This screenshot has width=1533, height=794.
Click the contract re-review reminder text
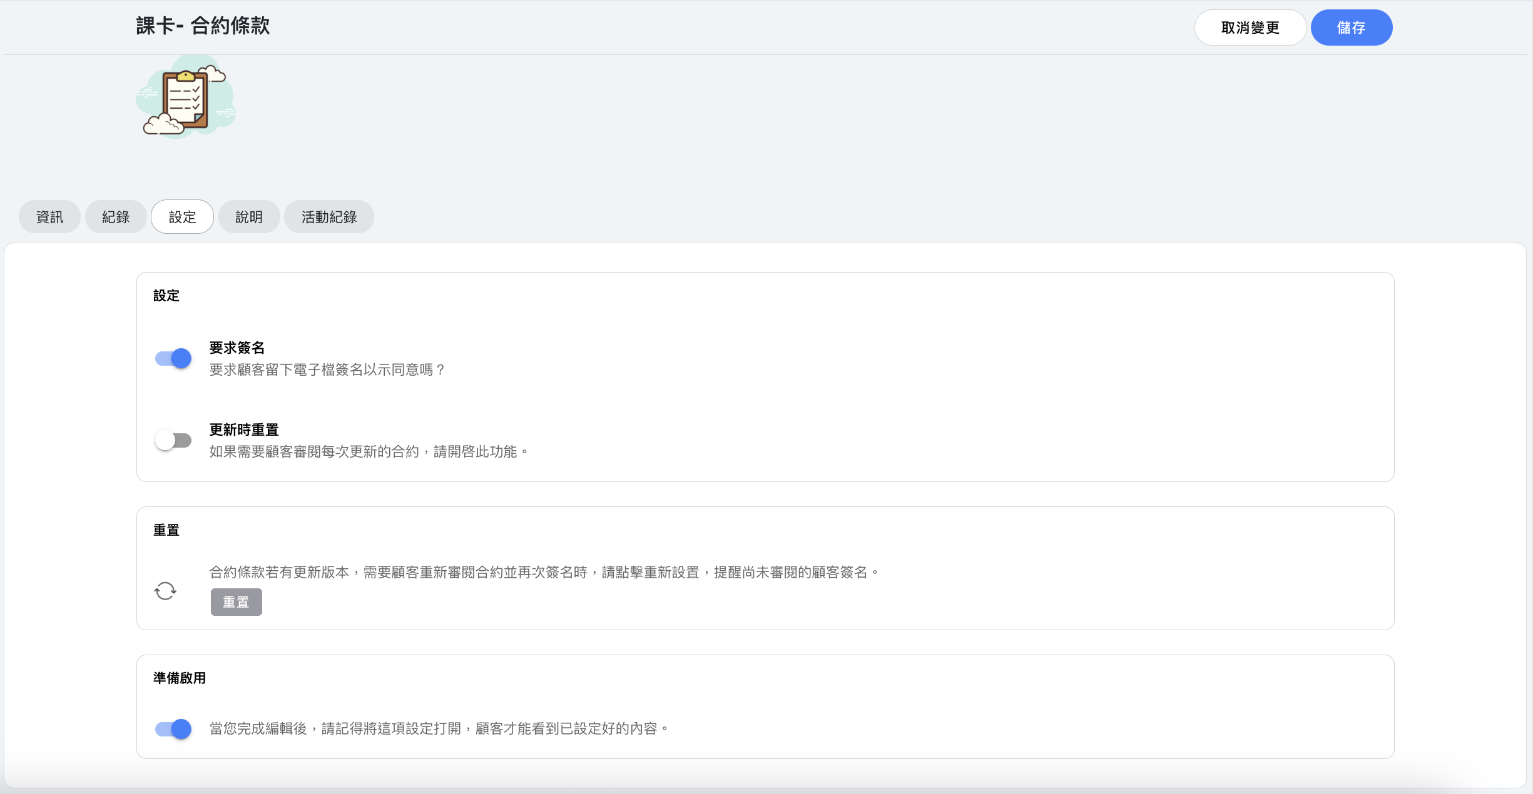[544, 572]
